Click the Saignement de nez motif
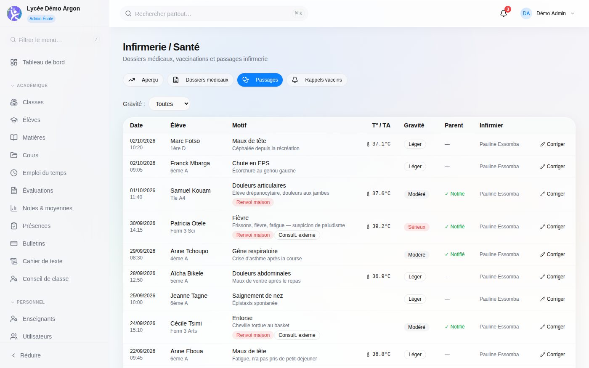This screenshot has width=589, height=368. [x=257, y=296]
